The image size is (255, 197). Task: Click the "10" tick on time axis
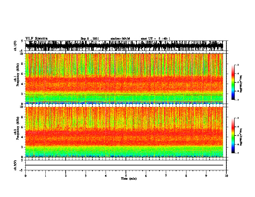(x=226, y=176)
